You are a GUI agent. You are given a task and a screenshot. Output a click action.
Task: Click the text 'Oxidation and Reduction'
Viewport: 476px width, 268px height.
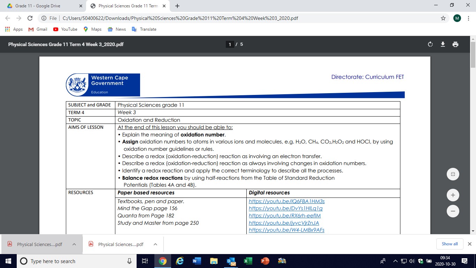pyautogui.click(x=149, y=120)
